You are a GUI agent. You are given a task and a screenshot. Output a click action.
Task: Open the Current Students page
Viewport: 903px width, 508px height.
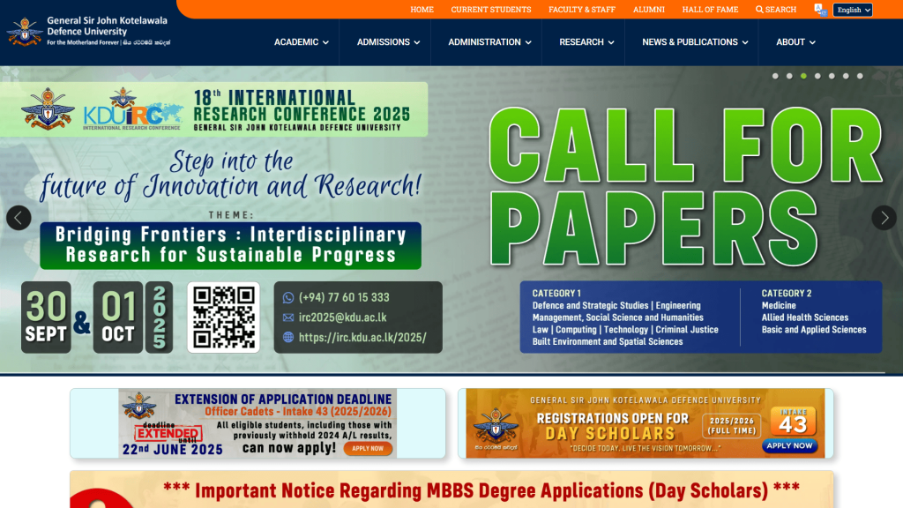click(x=490, y=10)
